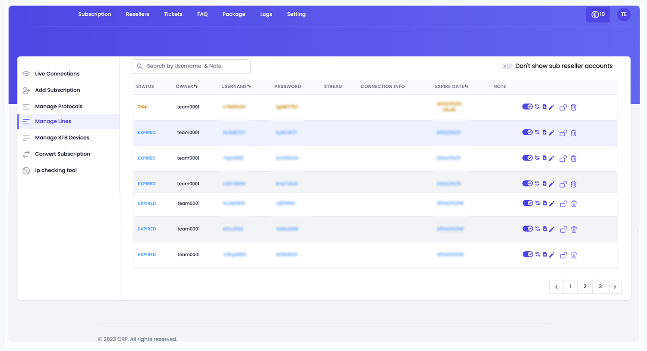Click the STATUS column header
This screenshot has width=647, height=351.
coord(145,86)
